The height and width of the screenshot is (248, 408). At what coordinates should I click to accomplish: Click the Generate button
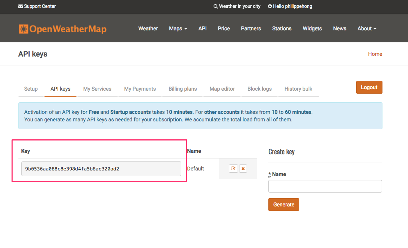pos(283,205)
